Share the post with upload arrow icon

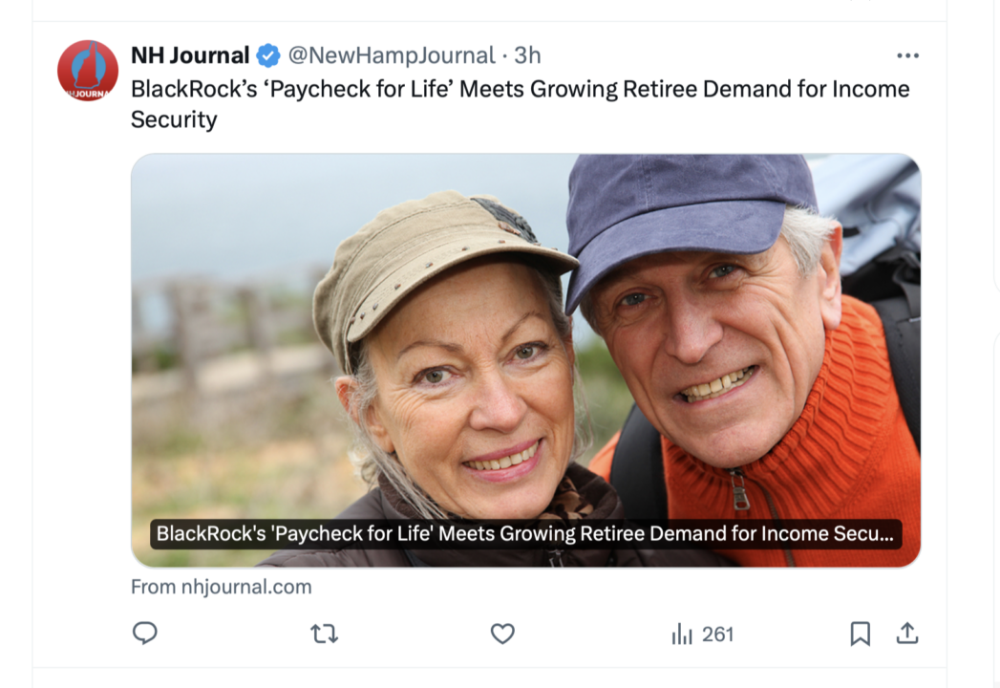(x=906, y=634)
